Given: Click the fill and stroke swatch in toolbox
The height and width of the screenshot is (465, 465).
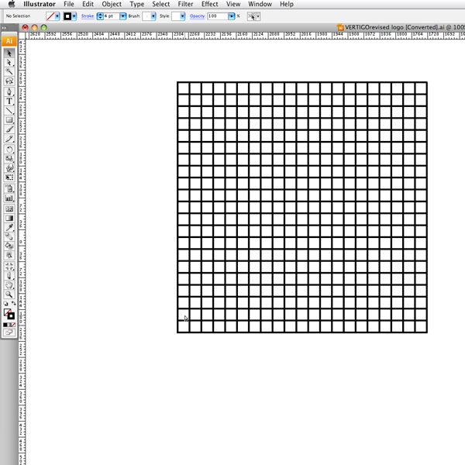Looking at the screenshot, I should tap(8, 314).
